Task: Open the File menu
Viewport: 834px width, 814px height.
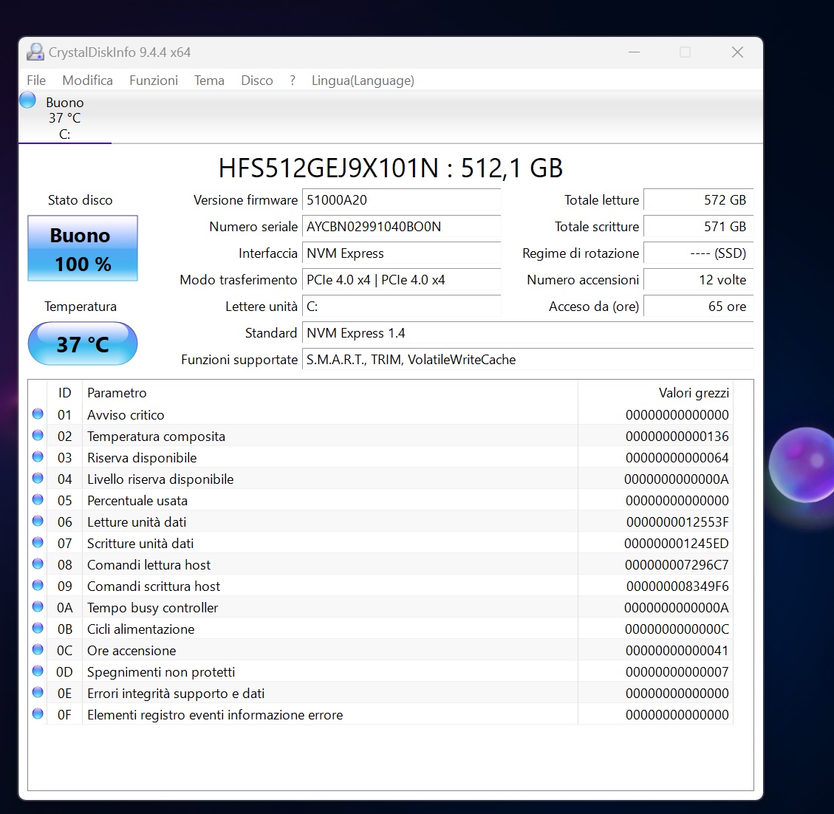Action: [35, 81]
